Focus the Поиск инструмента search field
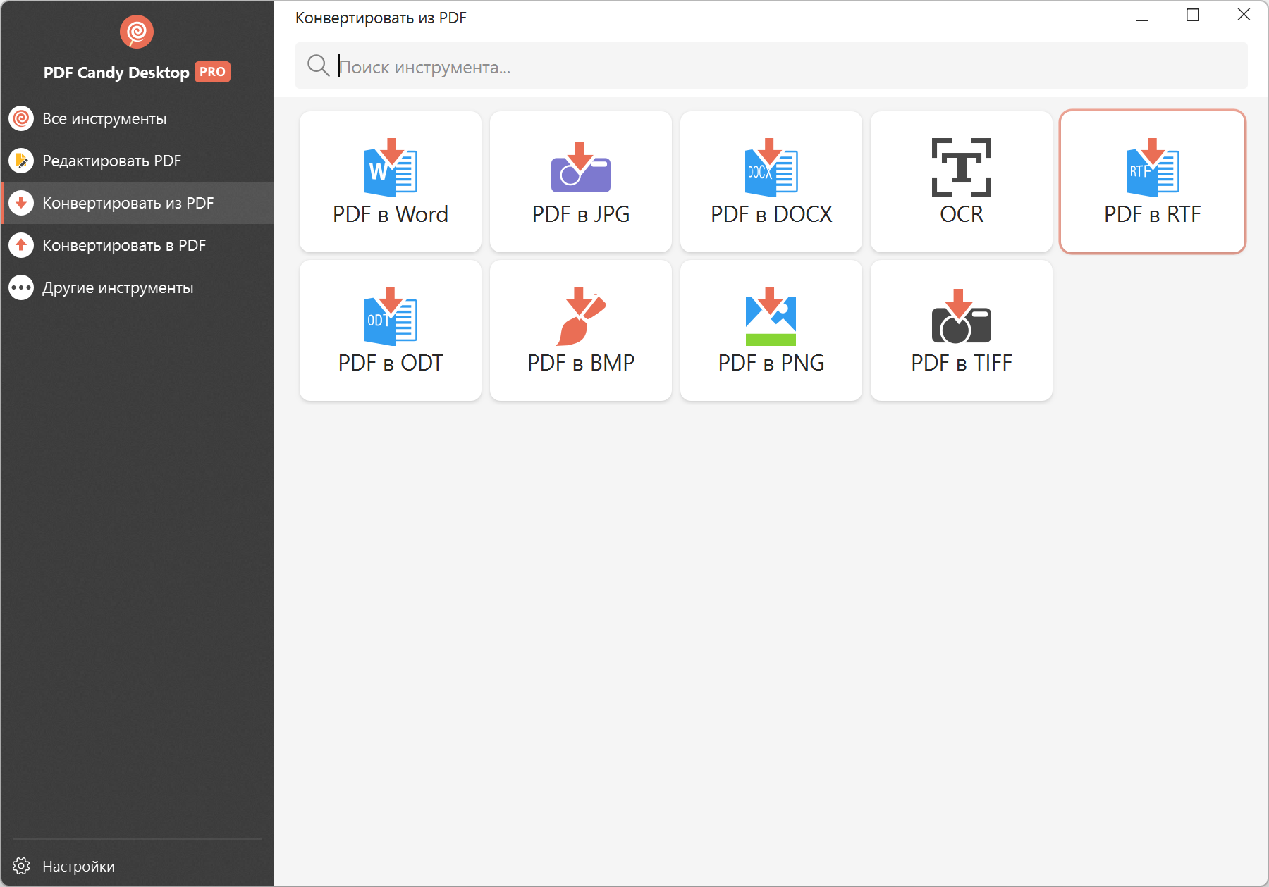Image resolution: width=1269 pixels, height=887 pixels. [x=771, y=66]
